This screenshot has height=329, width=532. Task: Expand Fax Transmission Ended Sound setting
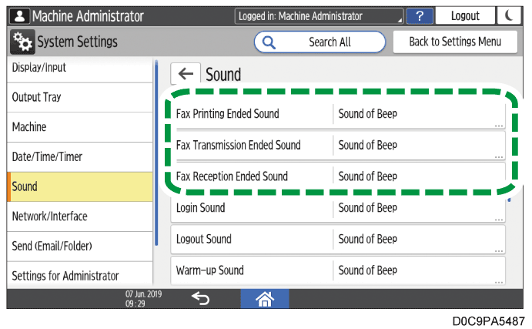click(x=338, y=145)
